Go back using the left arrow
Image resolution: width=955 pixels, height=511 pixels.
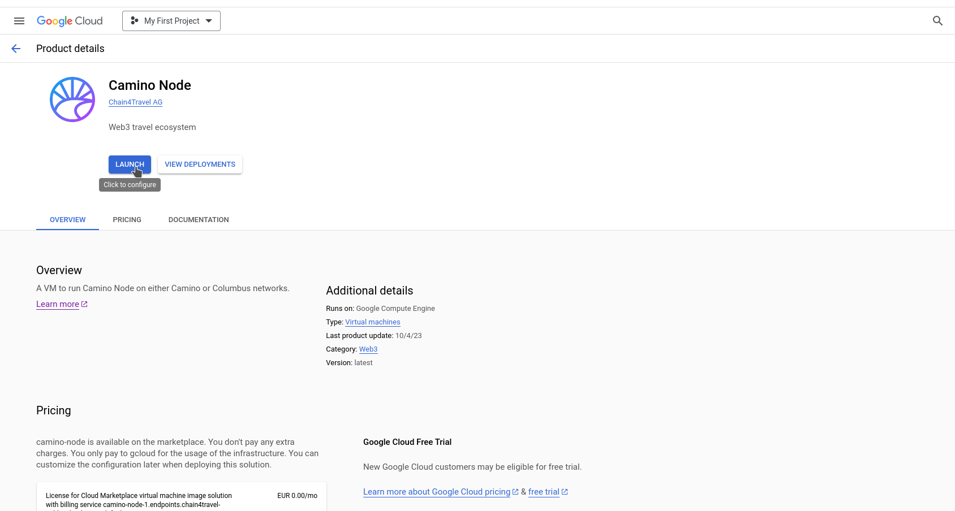(16, 49)
